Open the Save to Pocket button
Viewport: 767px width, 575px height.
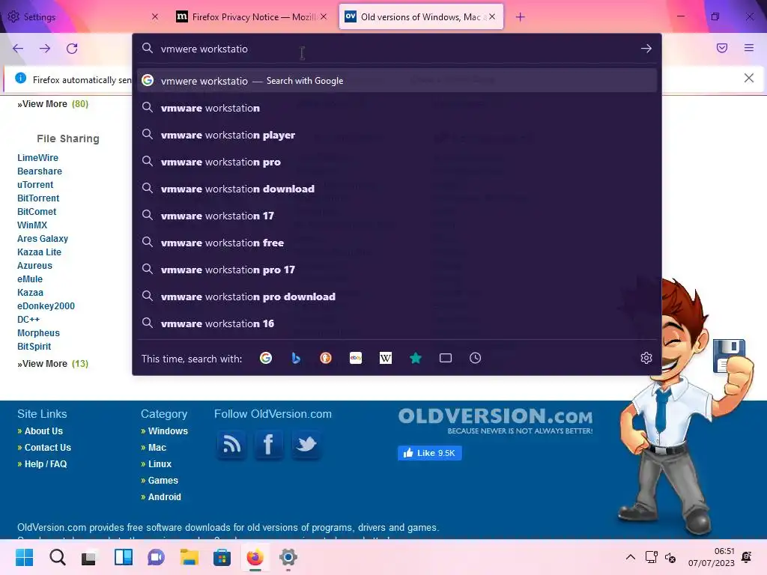coord(722,48)
